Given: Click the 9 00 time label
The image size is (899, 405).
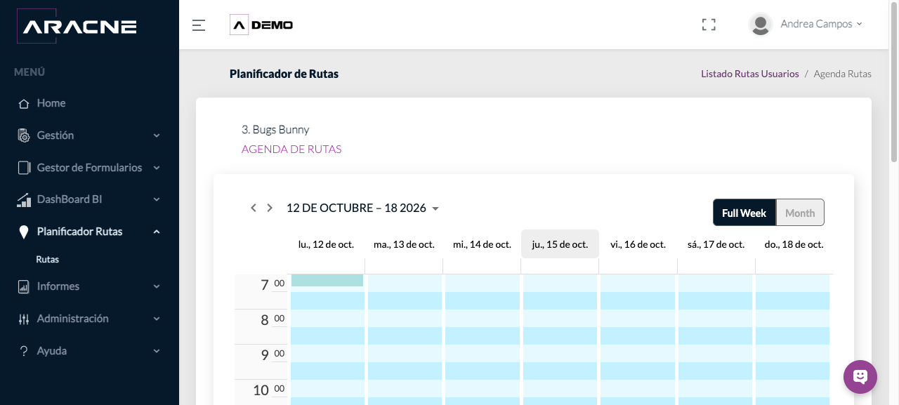Looking at the screenshot, I should (x=273, y=354).
